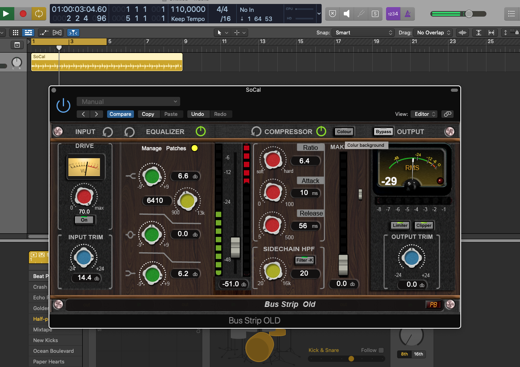Open the Drag No Overlap dropdown
Screen dimensions: 520x367
[433, 33]
